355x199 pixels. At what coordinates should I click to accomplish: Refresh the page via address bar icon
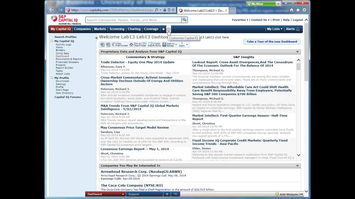(x=173, y=10)
